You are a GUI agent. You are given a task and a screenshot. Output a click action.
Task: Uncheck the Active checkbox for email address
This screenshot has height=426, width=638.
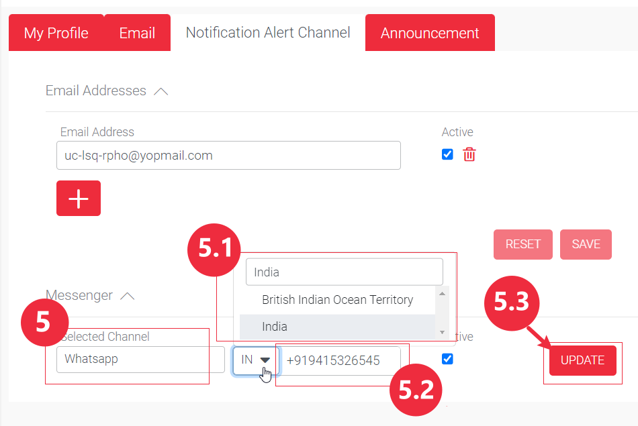[447, 154]
